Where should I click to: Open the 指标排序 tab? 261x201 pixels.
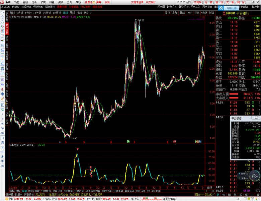[x=50, y=7]
